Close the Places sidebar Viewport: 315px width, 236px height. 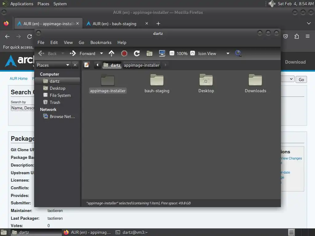75,65
